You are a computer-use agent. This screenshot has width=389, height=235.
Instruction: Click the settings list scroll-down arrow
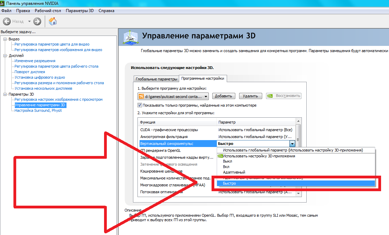[298, 194]
